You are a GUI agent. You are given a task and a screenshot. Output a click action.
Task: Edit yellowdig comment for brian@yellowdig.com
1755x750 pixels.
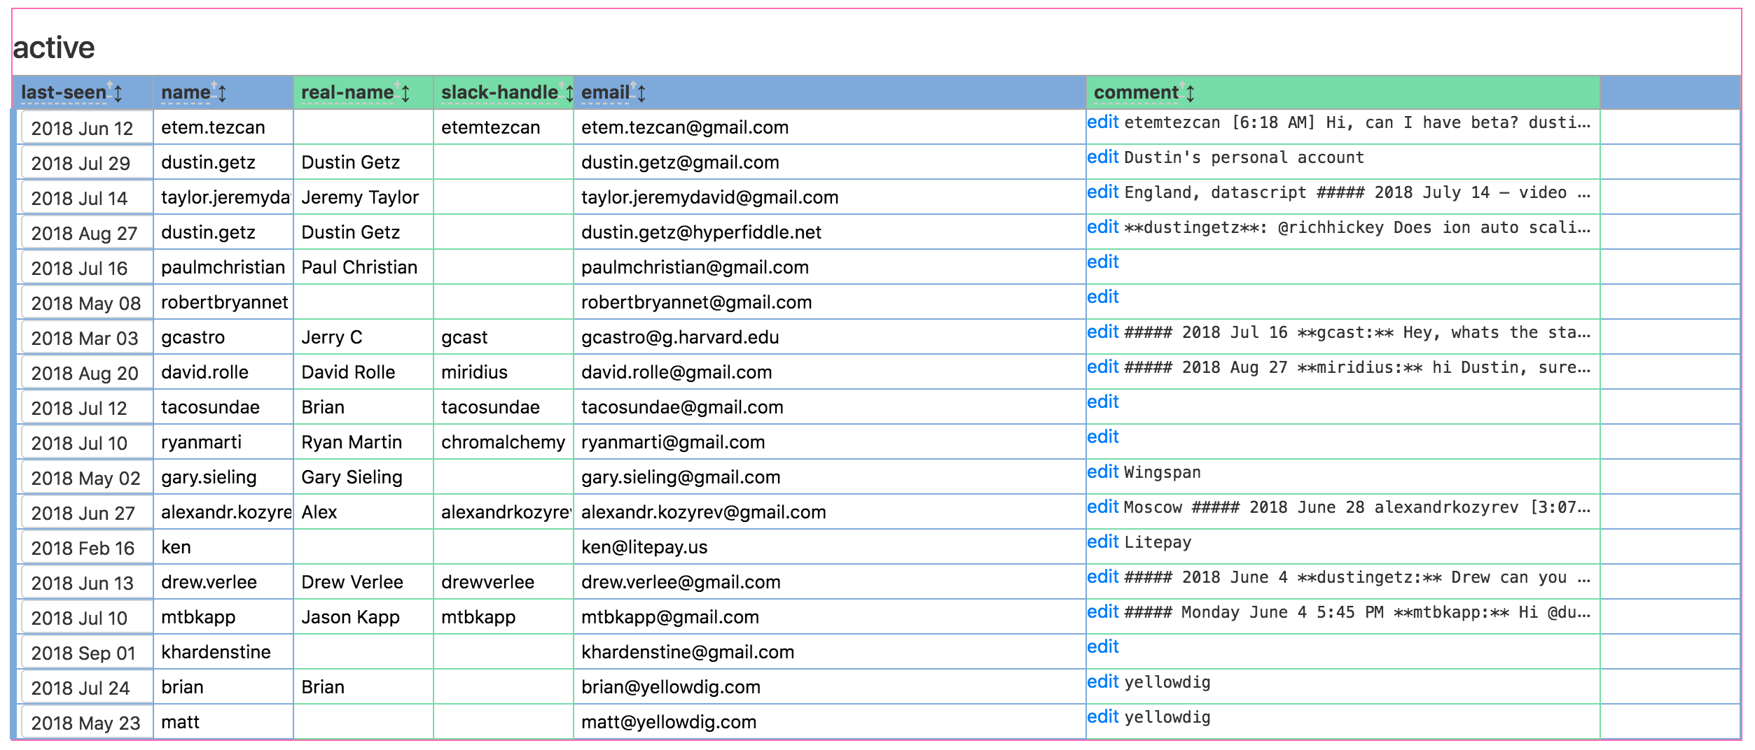1103,682
